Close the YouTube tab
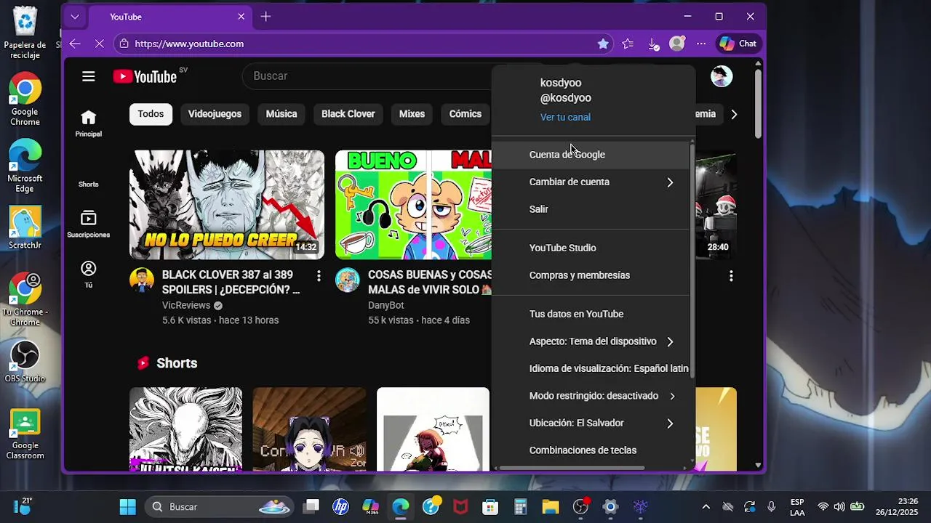Image resolution: width=931 pixels, height=523 pixels. [241, 17]
